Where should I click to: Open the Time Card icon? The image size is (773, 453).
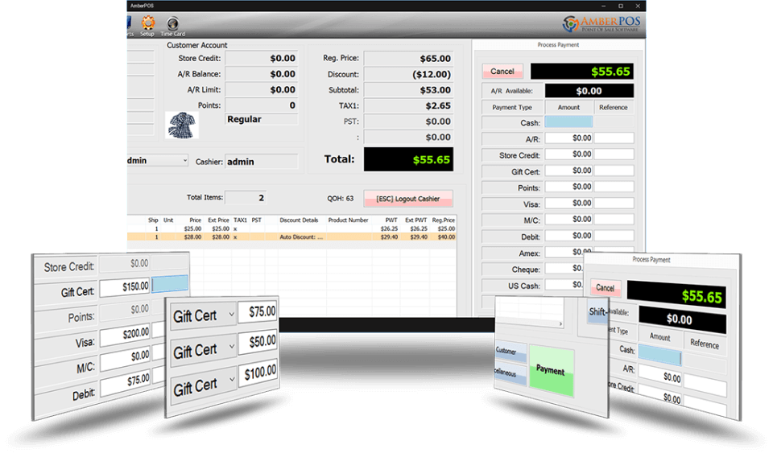point(172,26)
